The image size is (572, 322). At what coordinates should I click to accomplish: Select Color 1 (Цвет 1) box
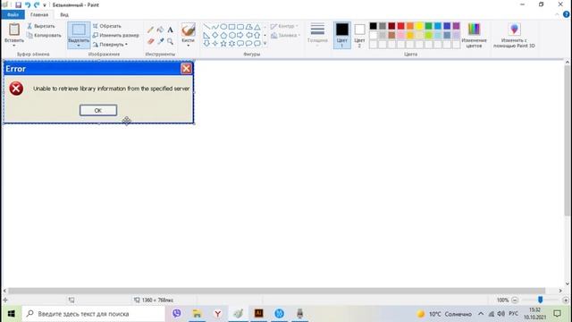[341, 35]
